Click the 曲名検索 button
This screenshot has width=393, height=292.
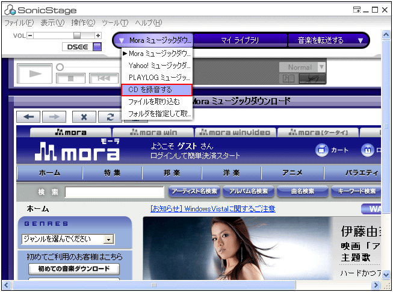(303, 191)
